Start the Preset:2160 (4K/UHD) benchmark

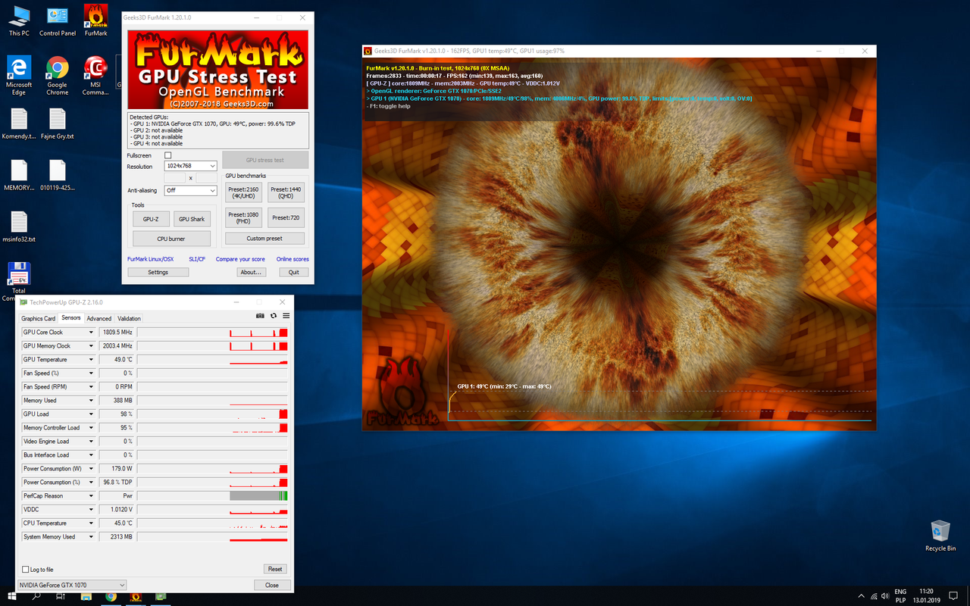[x=243, y=193]
